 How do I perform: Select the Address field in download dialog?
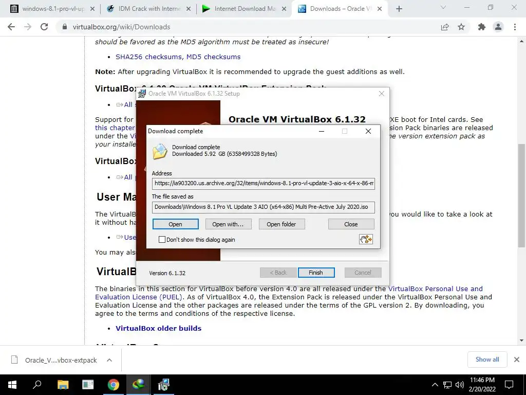point(264,184)
